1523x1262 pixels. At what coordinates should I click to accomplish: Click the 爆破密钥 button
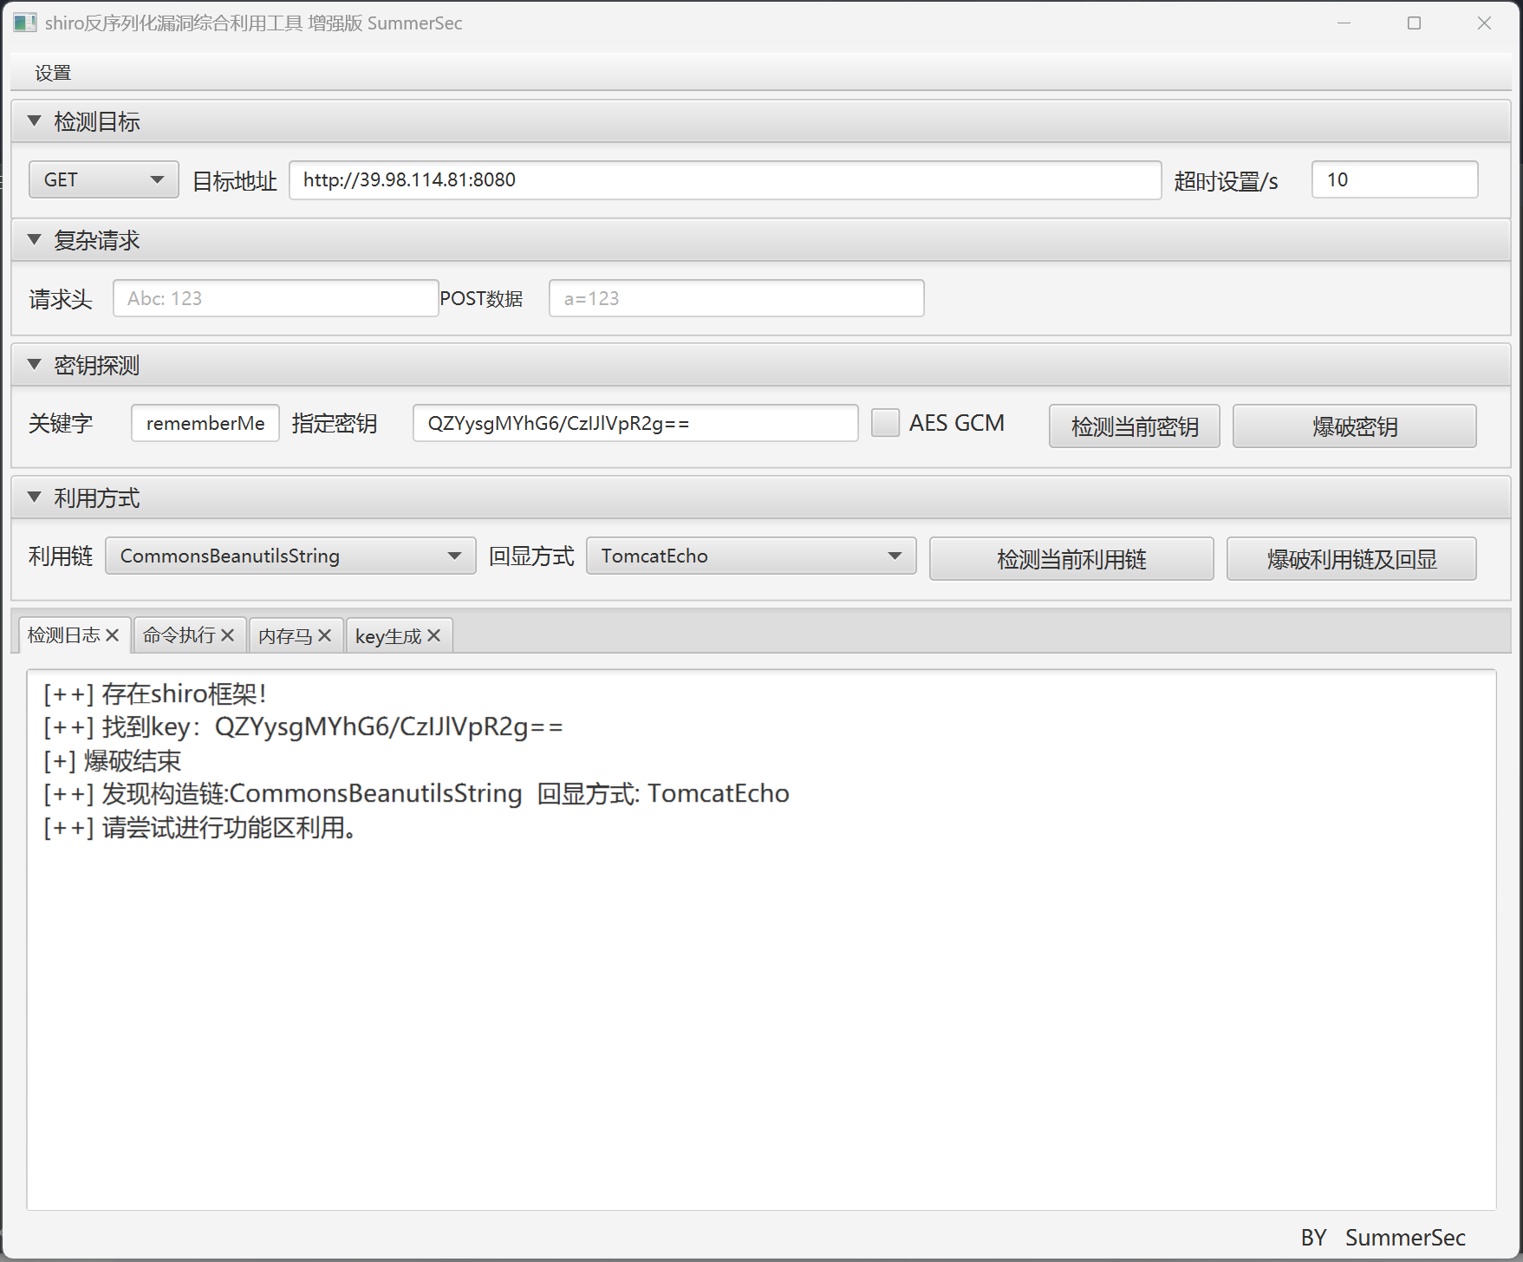coord(1354,426)
